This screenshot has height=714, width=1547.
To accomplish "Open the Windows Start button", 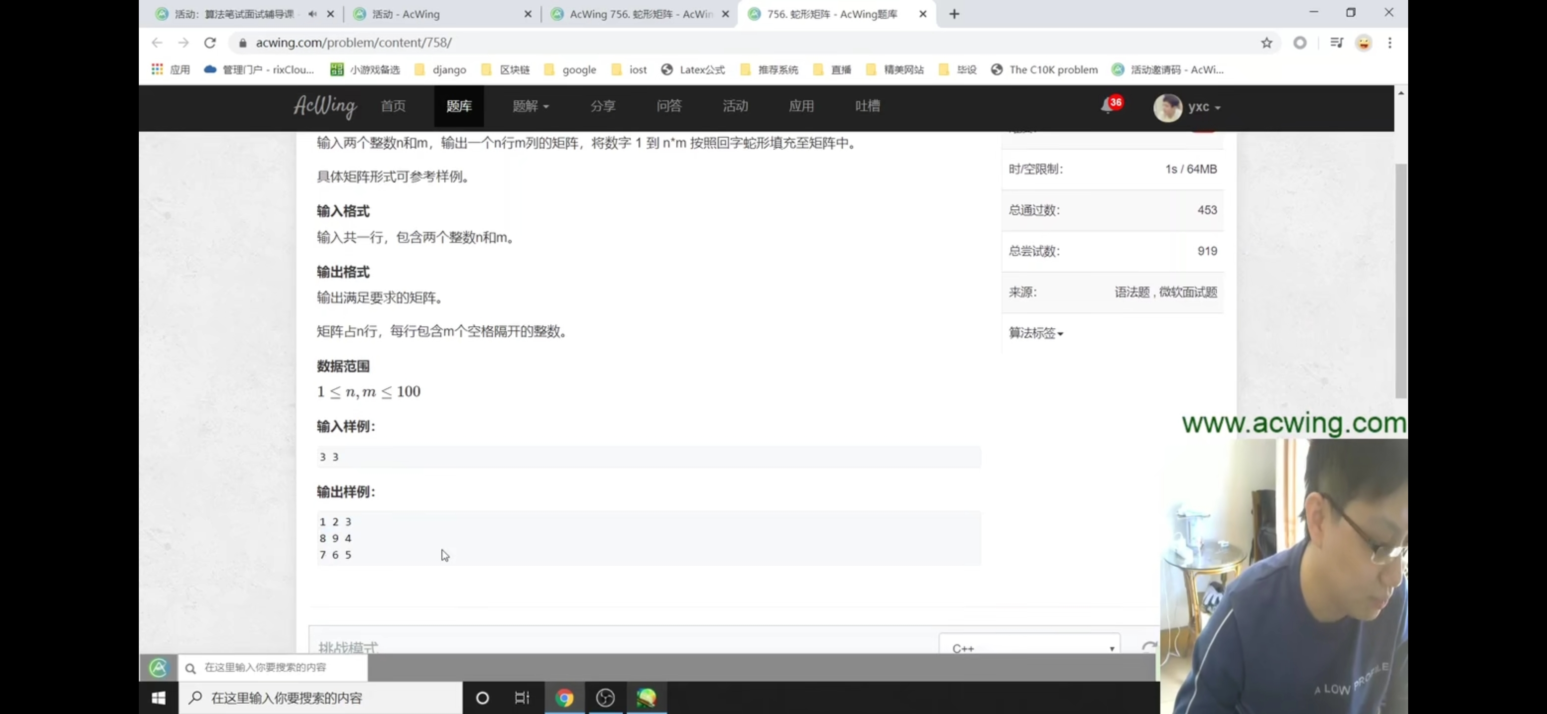I will [159, 697].
